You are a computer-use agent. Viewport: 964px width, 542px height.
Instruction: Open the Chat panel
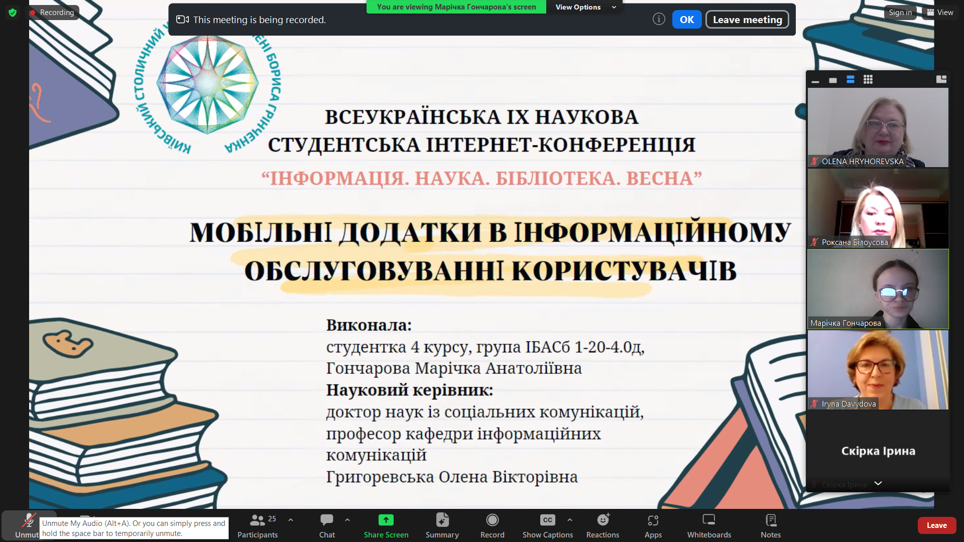pos(327,525)
